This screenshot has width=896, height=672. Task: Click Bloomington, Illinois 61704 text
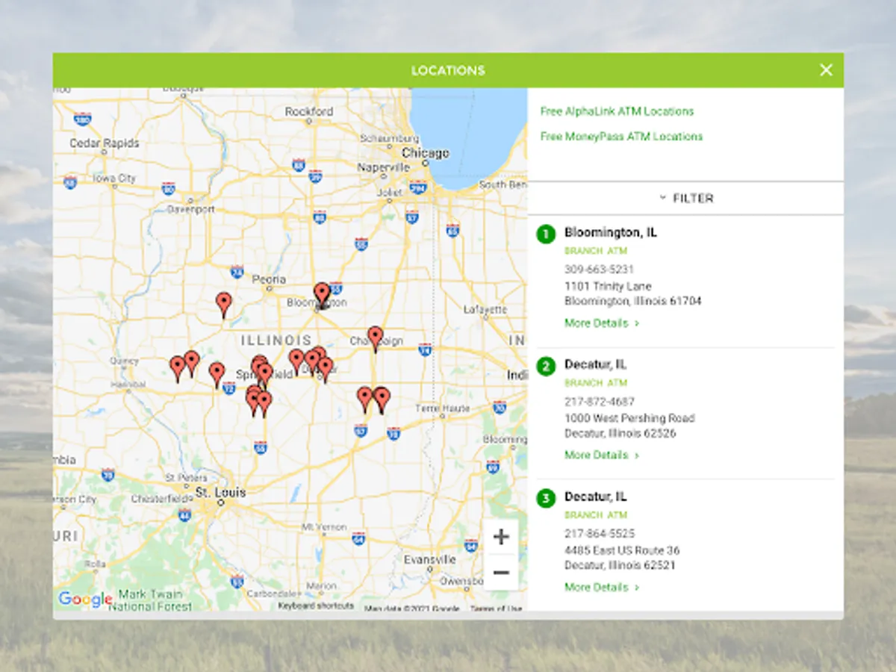(633, 301)
